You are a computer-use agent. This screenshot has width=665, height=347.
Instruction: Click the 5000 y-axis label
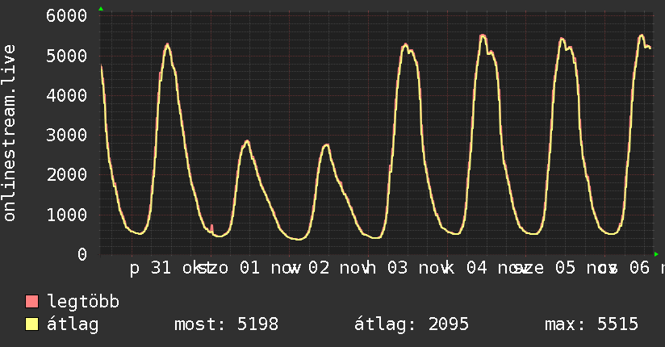(x=67, y=56)
